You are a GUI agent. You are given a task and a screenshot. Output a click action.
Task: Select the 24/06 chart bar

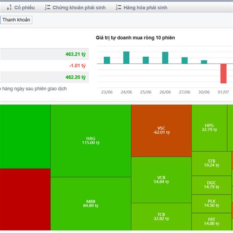[126, 57]
